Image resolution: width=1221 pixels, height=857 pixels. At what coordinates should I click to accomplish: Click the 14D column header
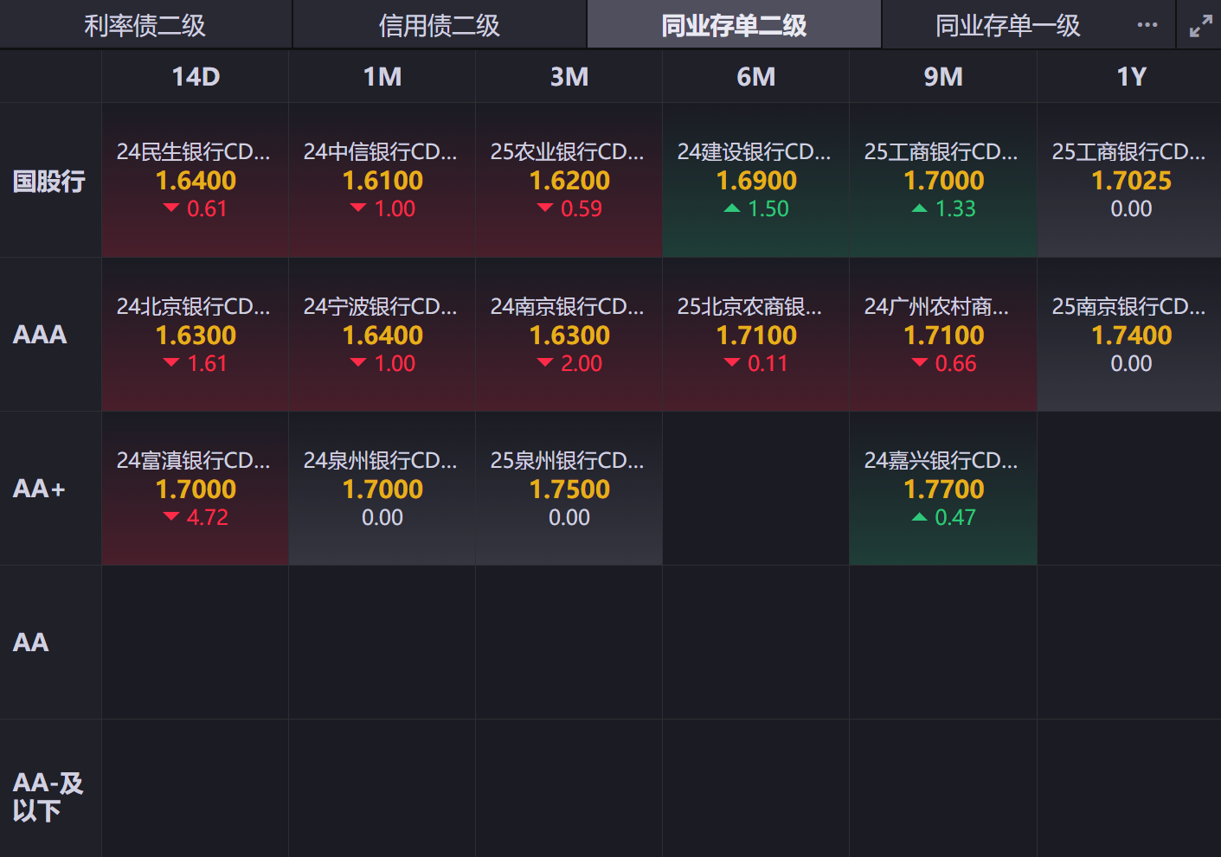coord(196,77)
